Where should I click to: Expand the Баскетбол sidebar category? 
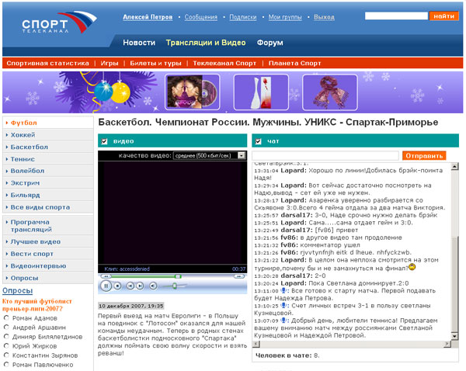[29, 147]
